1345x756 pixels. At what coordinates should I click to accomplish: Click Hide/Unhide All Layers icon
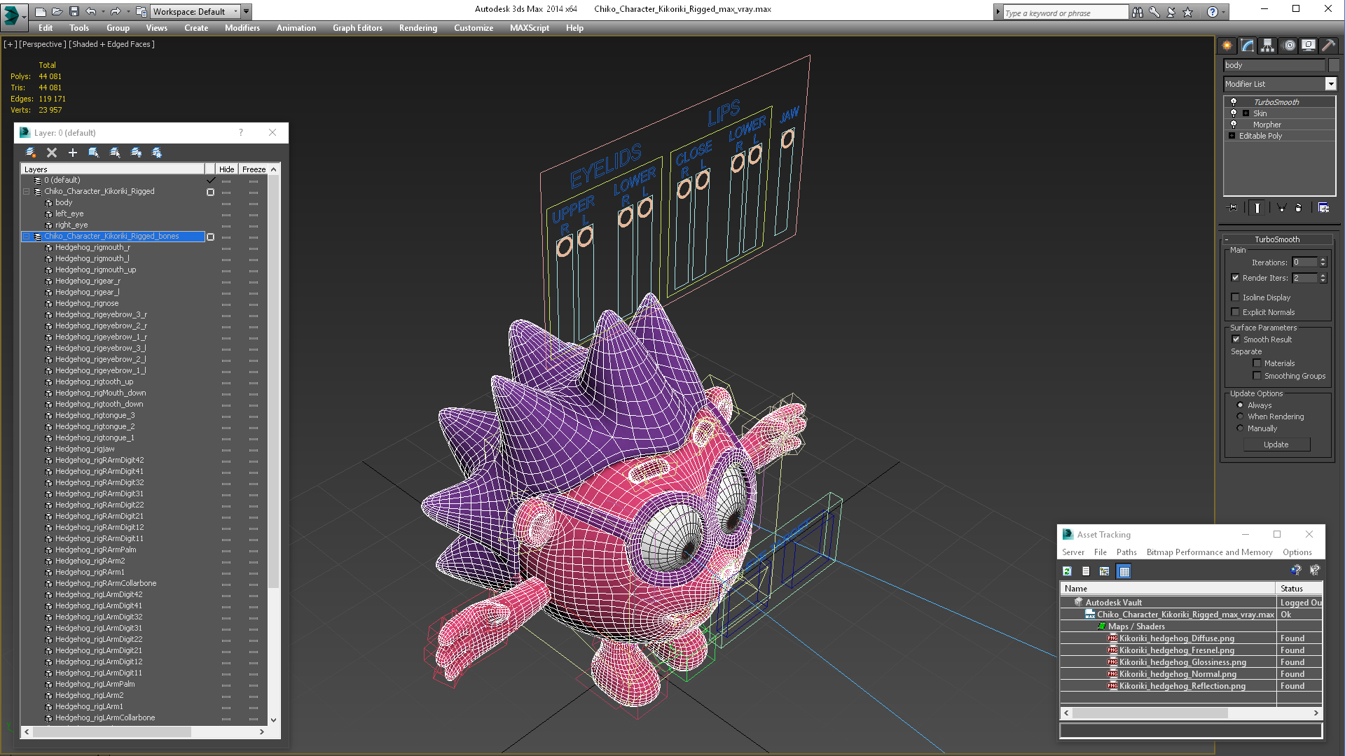click(x=136, y=152)
